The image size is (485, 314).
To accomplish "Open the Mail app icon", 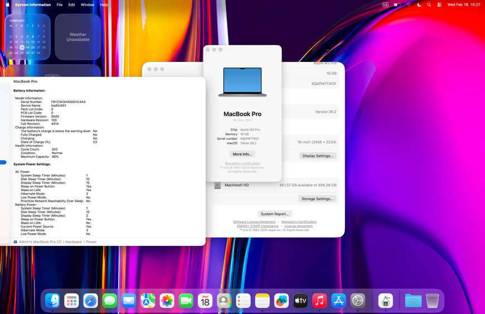I will 129,301.
